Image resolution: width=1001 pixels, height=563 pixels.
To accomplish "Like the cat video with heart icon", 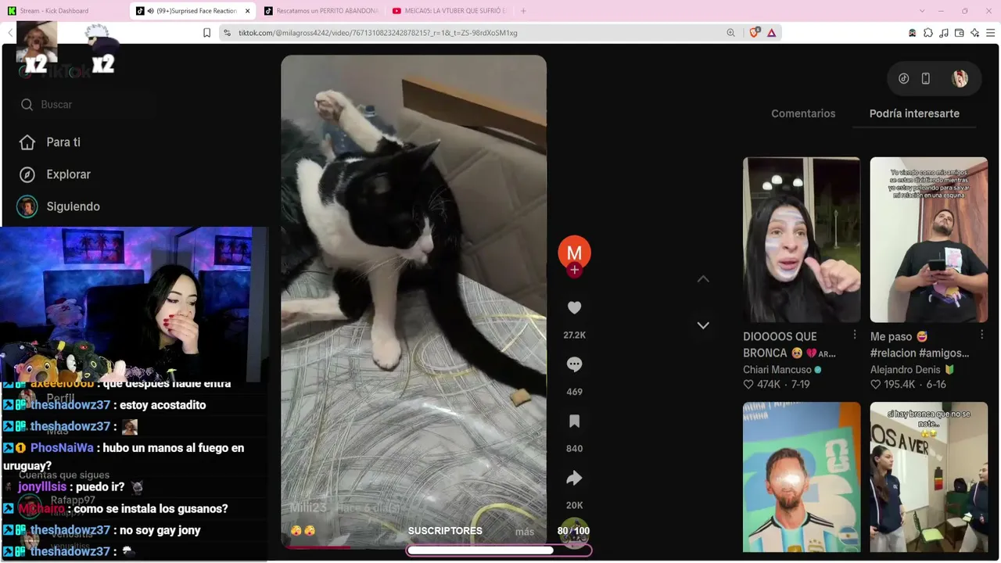I will click(574, 308).
